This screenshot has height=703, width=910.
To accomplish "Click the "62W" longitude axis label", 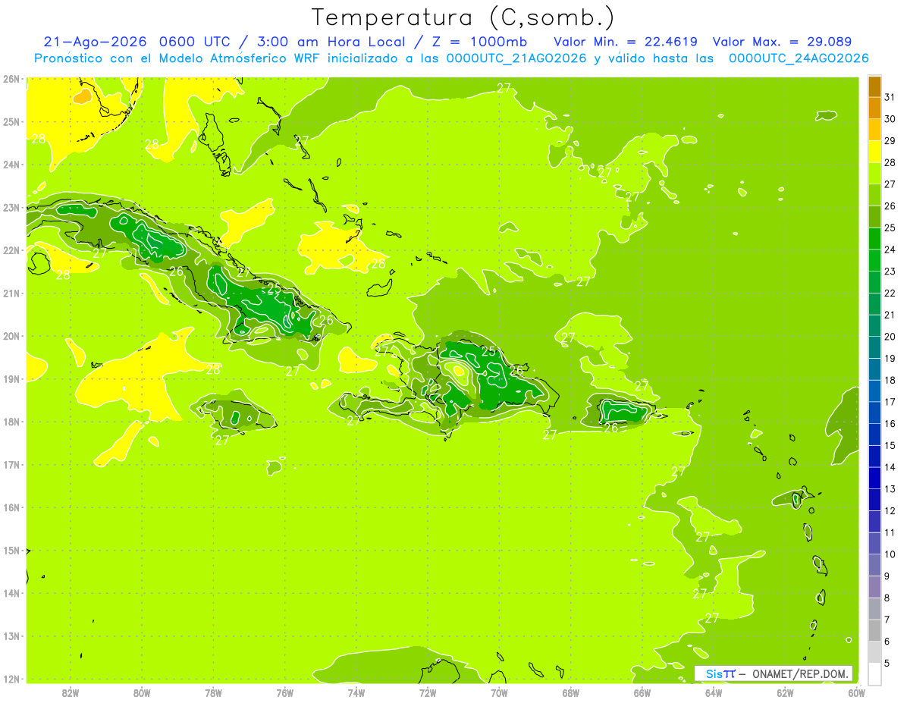I will point(785,692).
